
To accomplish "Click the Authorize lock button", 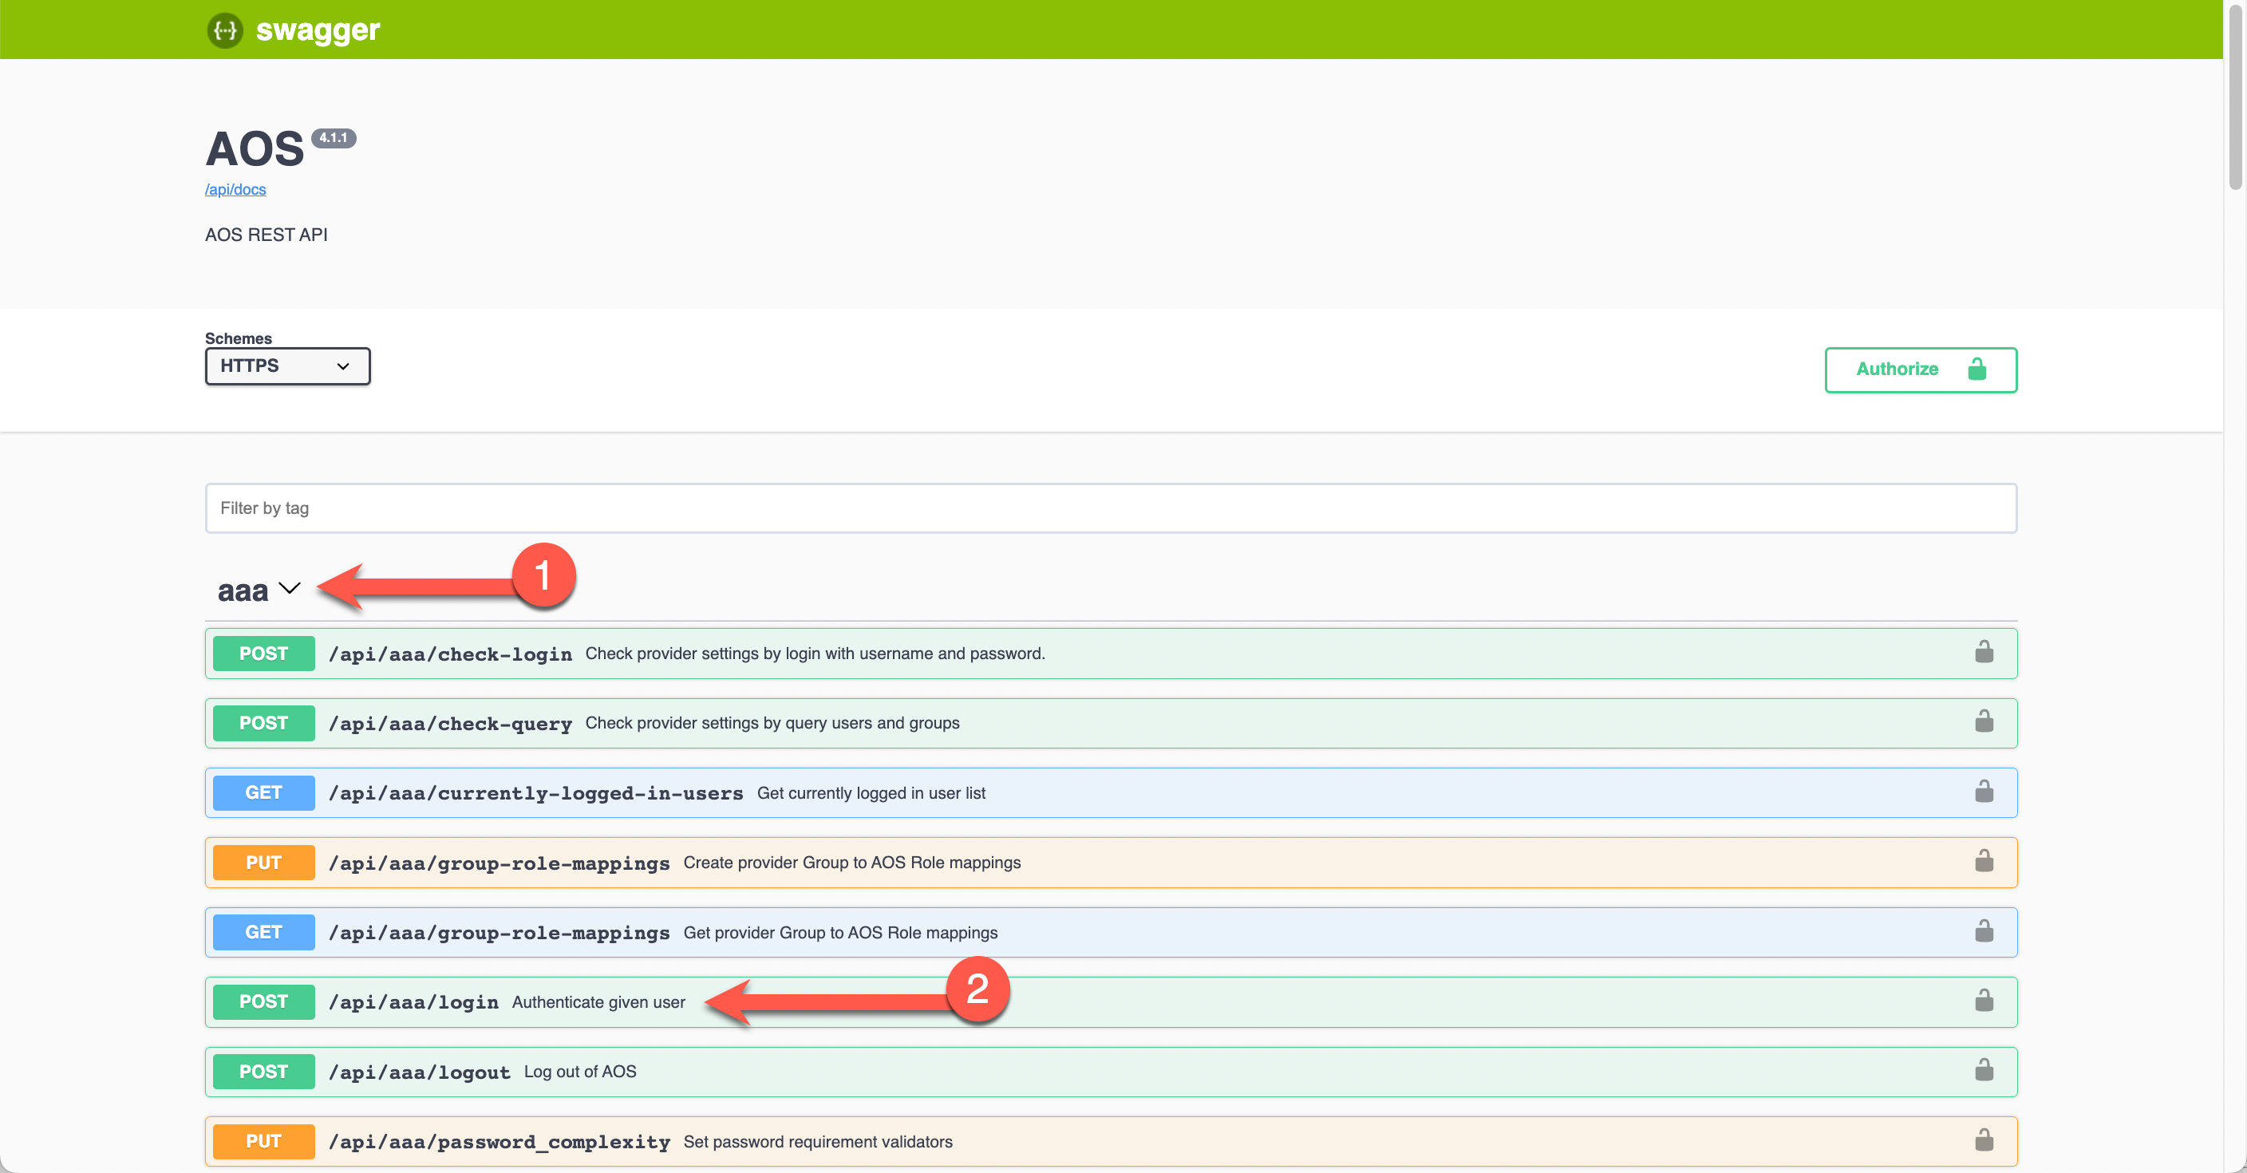I will point(1918,369).
